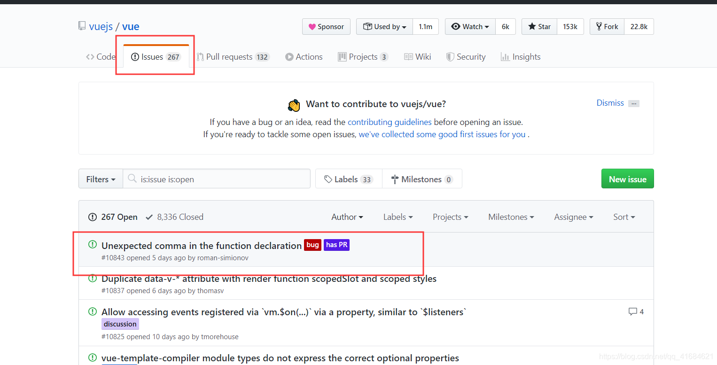Screen dimensions: 717x365
Task: Click the signpost icon beside Milestones
Action: coord(395,179)
